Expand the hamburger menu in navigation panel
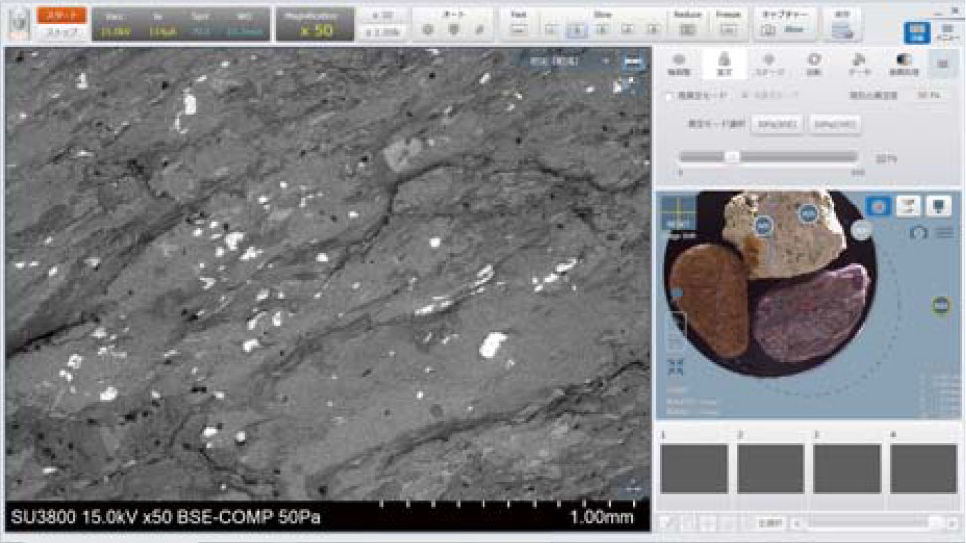 (x=945, y=232)
